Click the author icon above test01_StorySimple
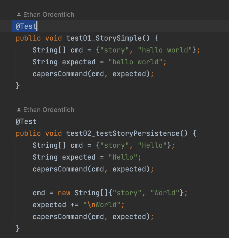Screen dimensions: 229x238 [19, 15]
